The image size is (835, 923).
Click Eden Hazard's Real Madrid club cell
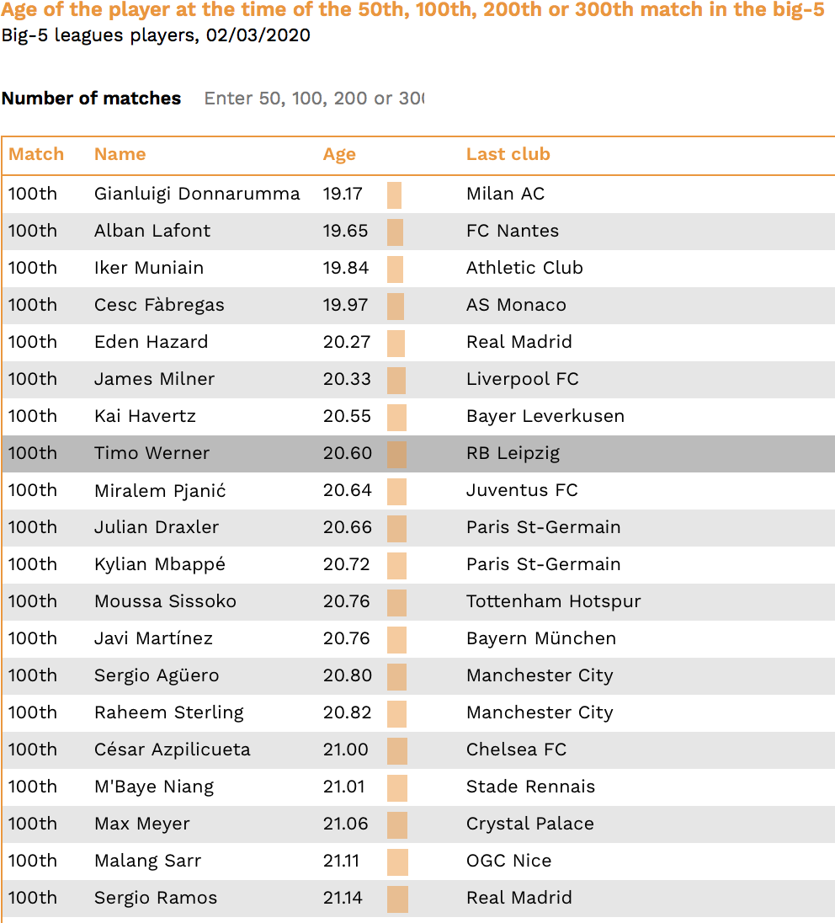(519, 342)
